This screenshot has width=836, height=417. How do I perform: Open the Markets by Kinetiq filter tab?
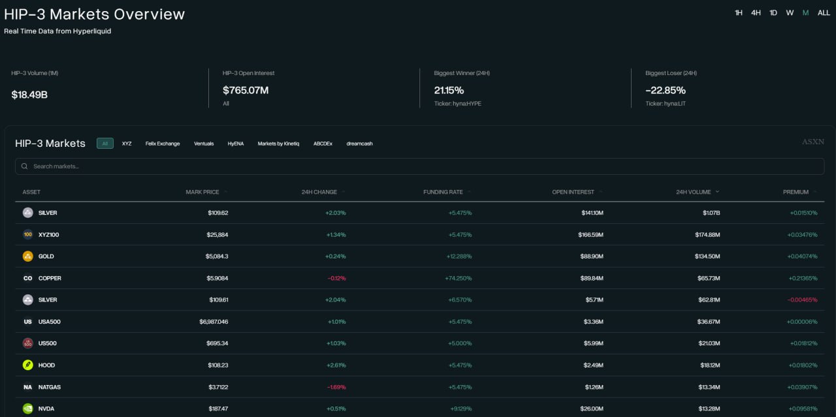pos(278,144)
